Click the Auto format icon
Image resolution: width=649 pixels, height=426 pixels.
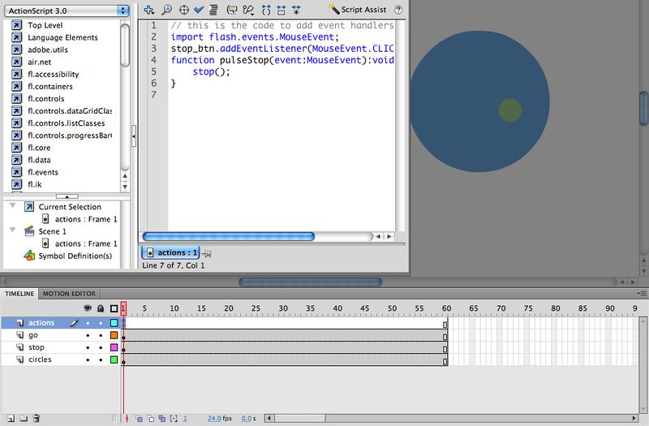(213, 10)
